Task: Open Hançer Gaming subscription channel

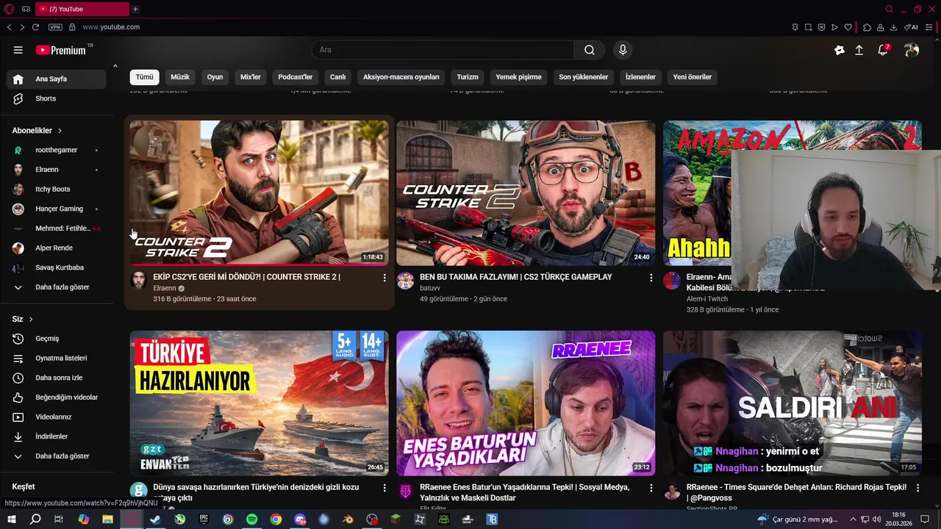Action: (x=57, y=209)
